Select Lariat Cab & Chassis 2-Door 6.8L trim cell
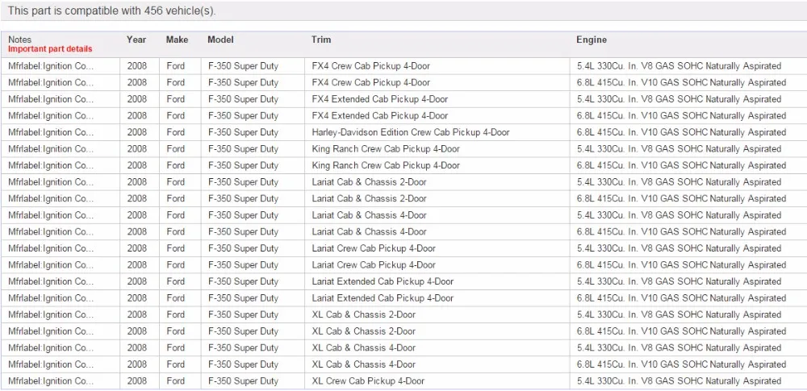The height and width of the screenshot is (391, 807). click(x=437, y=198)
